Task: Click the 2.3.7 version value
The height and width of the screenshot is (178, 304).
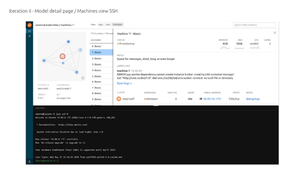Action: tap(41, 98)
